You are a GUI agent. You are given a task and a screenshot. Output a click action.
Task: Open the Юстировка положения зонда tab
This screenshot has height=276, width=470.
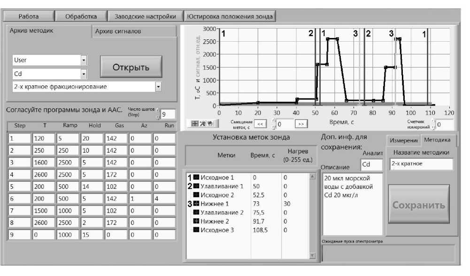coord(230,16)
